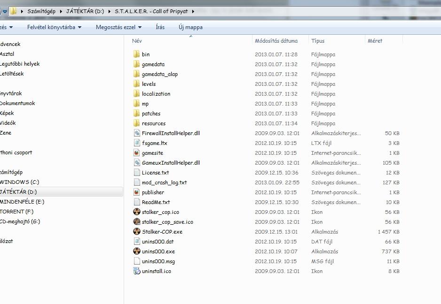Sort by the Méret column header
The height and width of the screenshot is (304, 441).
point(384,41)
